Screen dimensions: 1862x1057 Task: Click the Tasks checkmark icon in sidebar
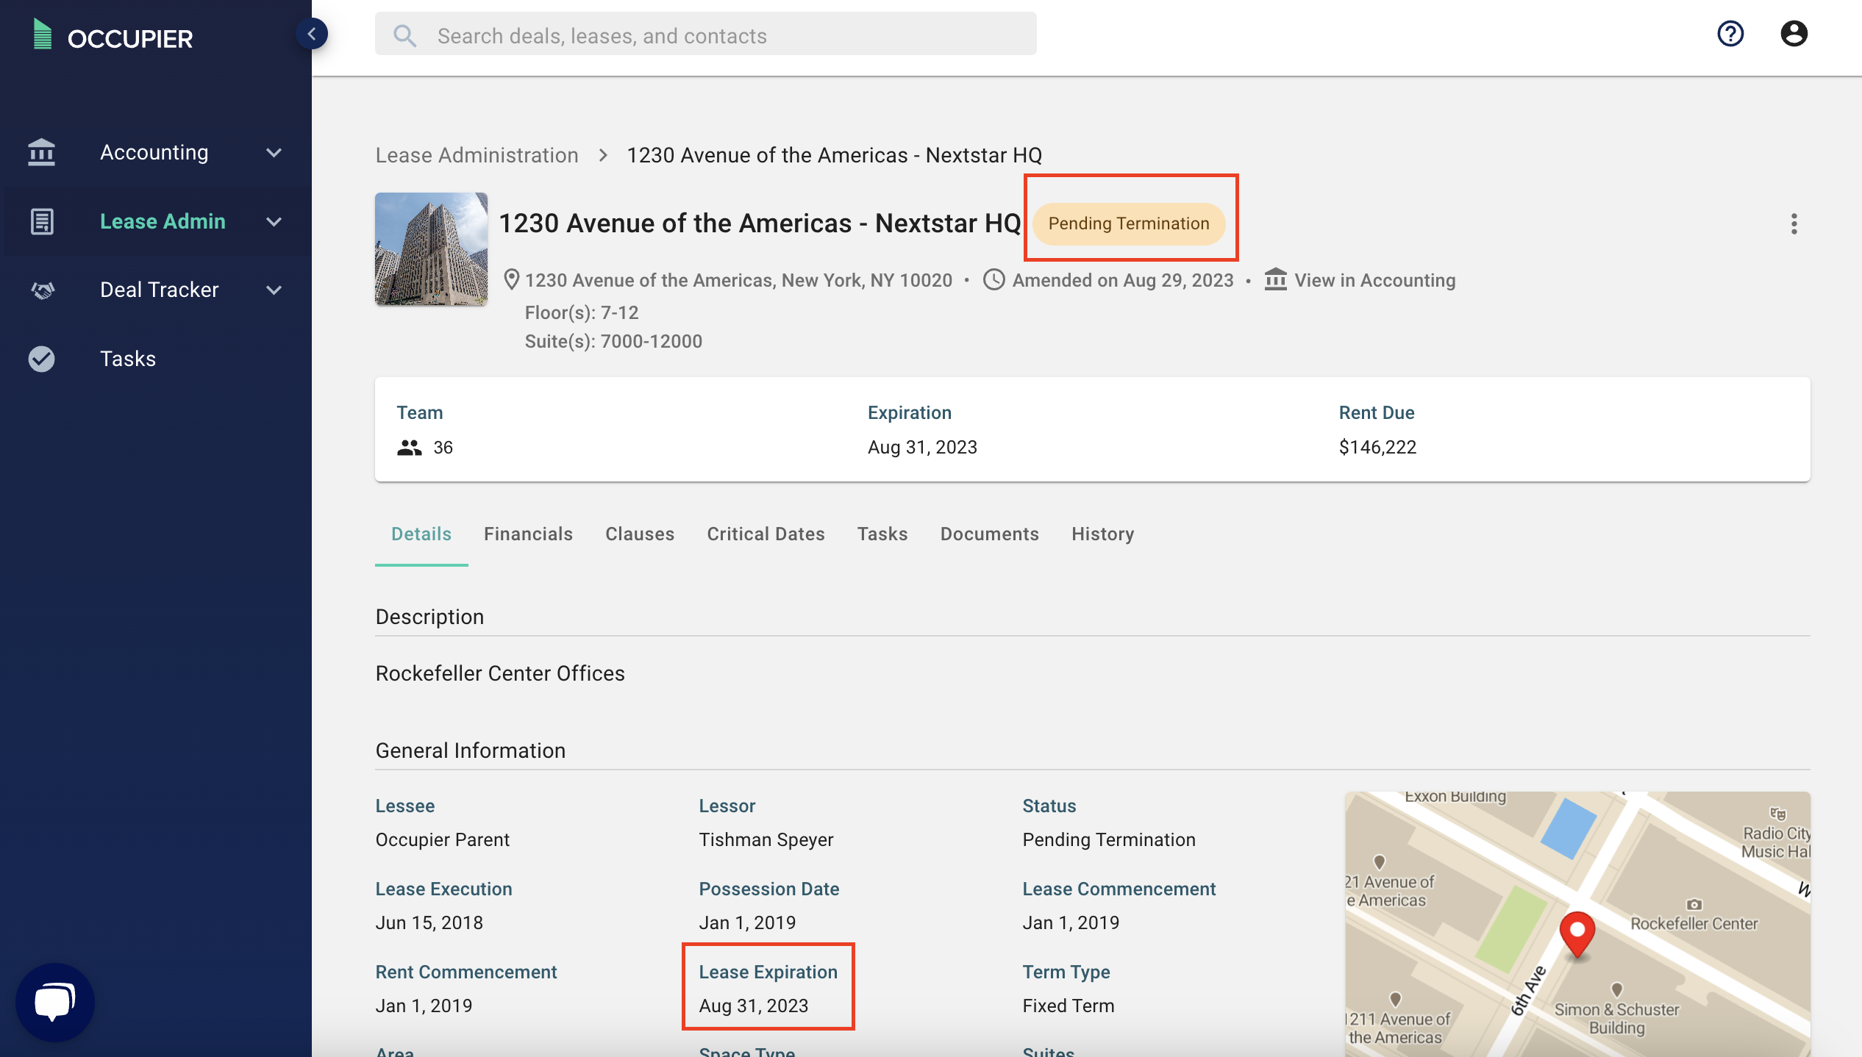click(x=42, y=359)
